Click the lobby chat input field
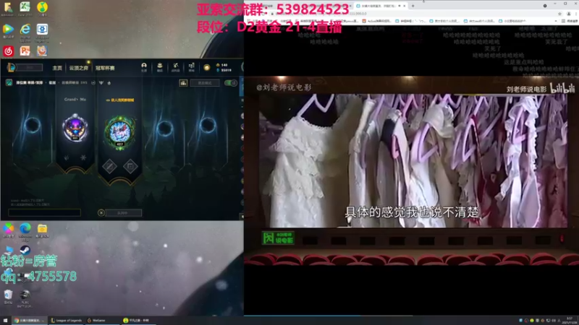579x325 pixels. point(44,212)
